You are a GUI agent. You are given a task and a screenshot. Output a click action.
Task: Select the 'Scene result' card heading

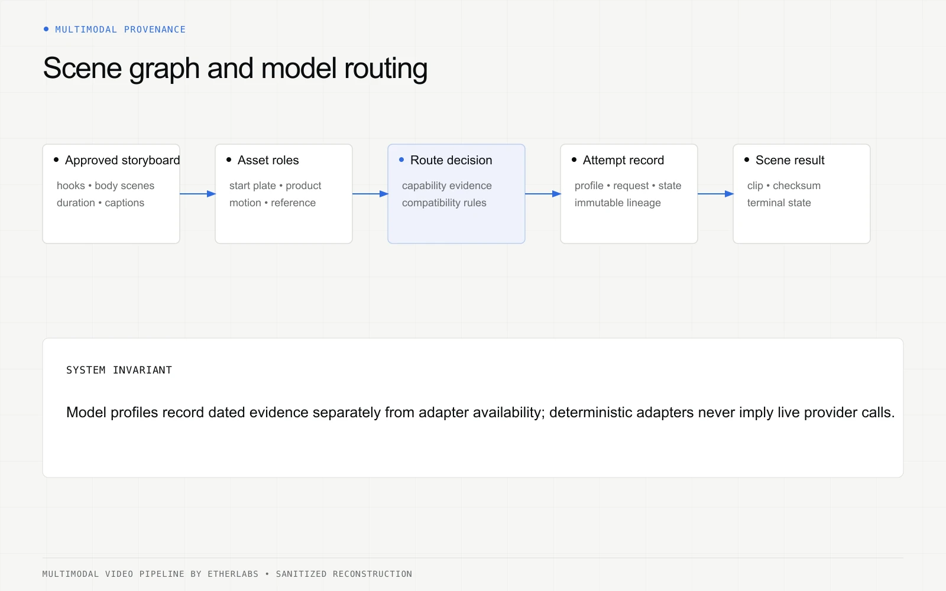point(790,160)
